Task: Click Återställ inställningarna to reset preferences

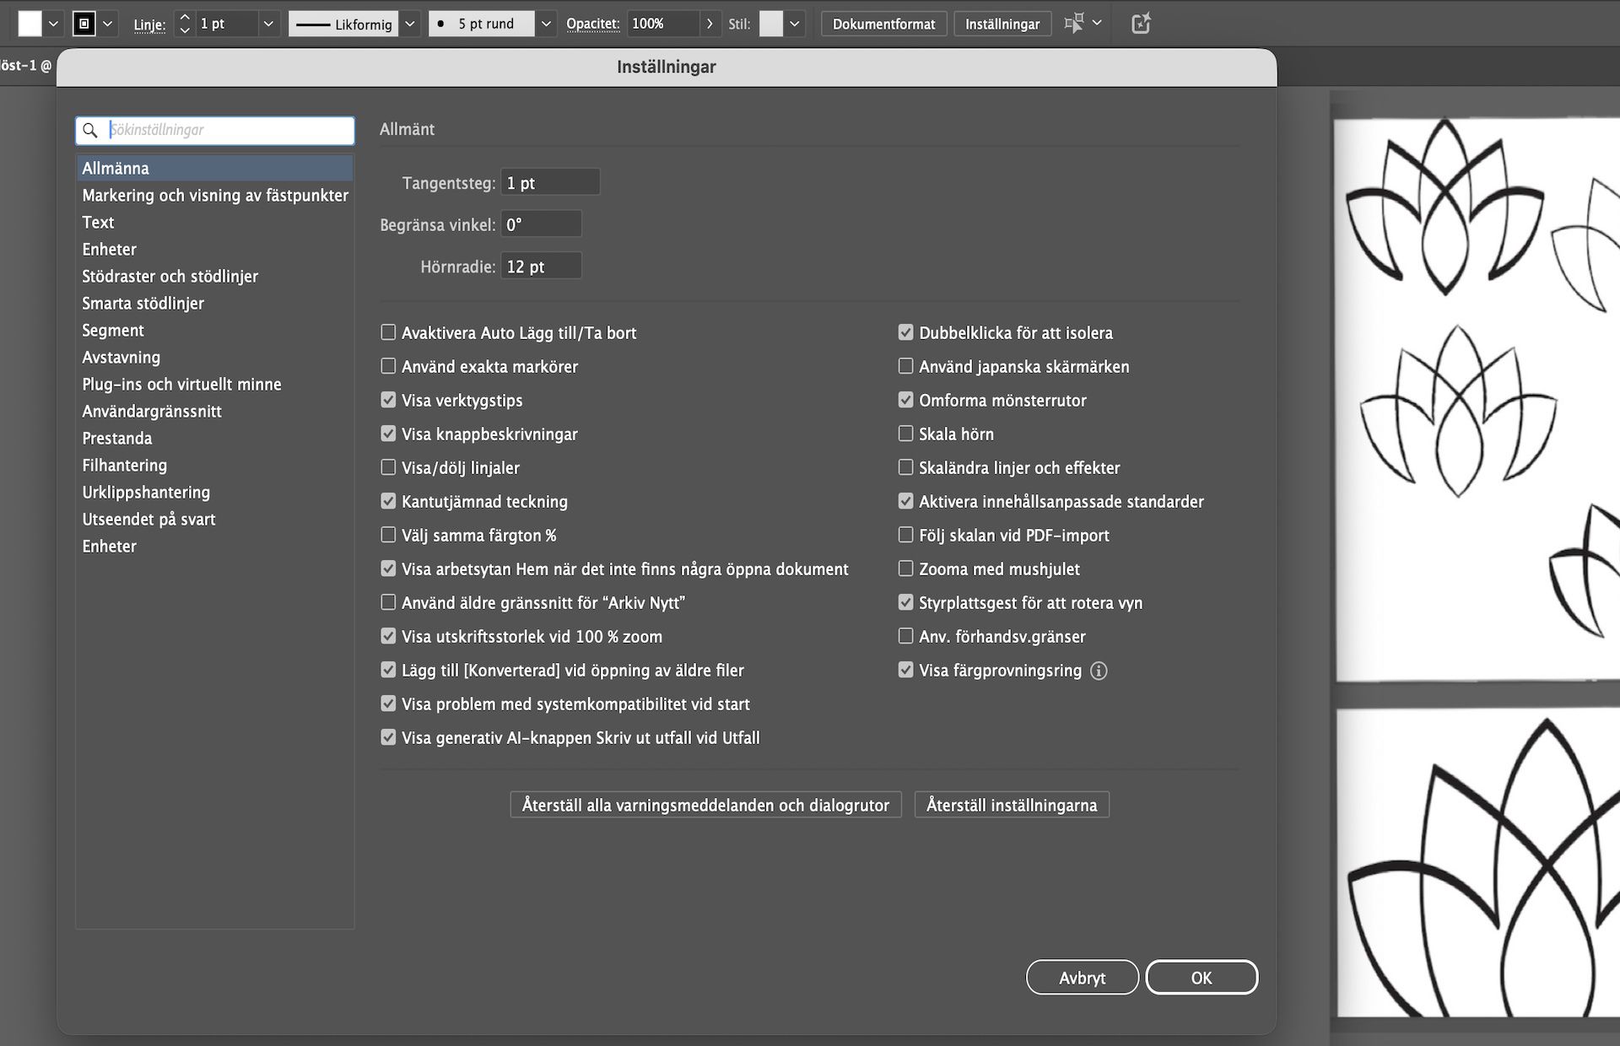Action: click(1011, 805)
